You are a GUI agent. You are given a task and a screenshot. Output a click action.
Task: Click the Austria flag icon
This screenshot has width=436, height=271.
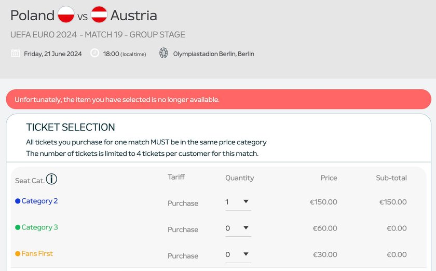tap(99, 15)
